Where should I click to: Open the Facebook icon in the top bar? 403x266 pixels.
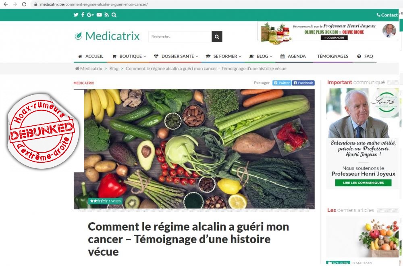coord(83,14)
